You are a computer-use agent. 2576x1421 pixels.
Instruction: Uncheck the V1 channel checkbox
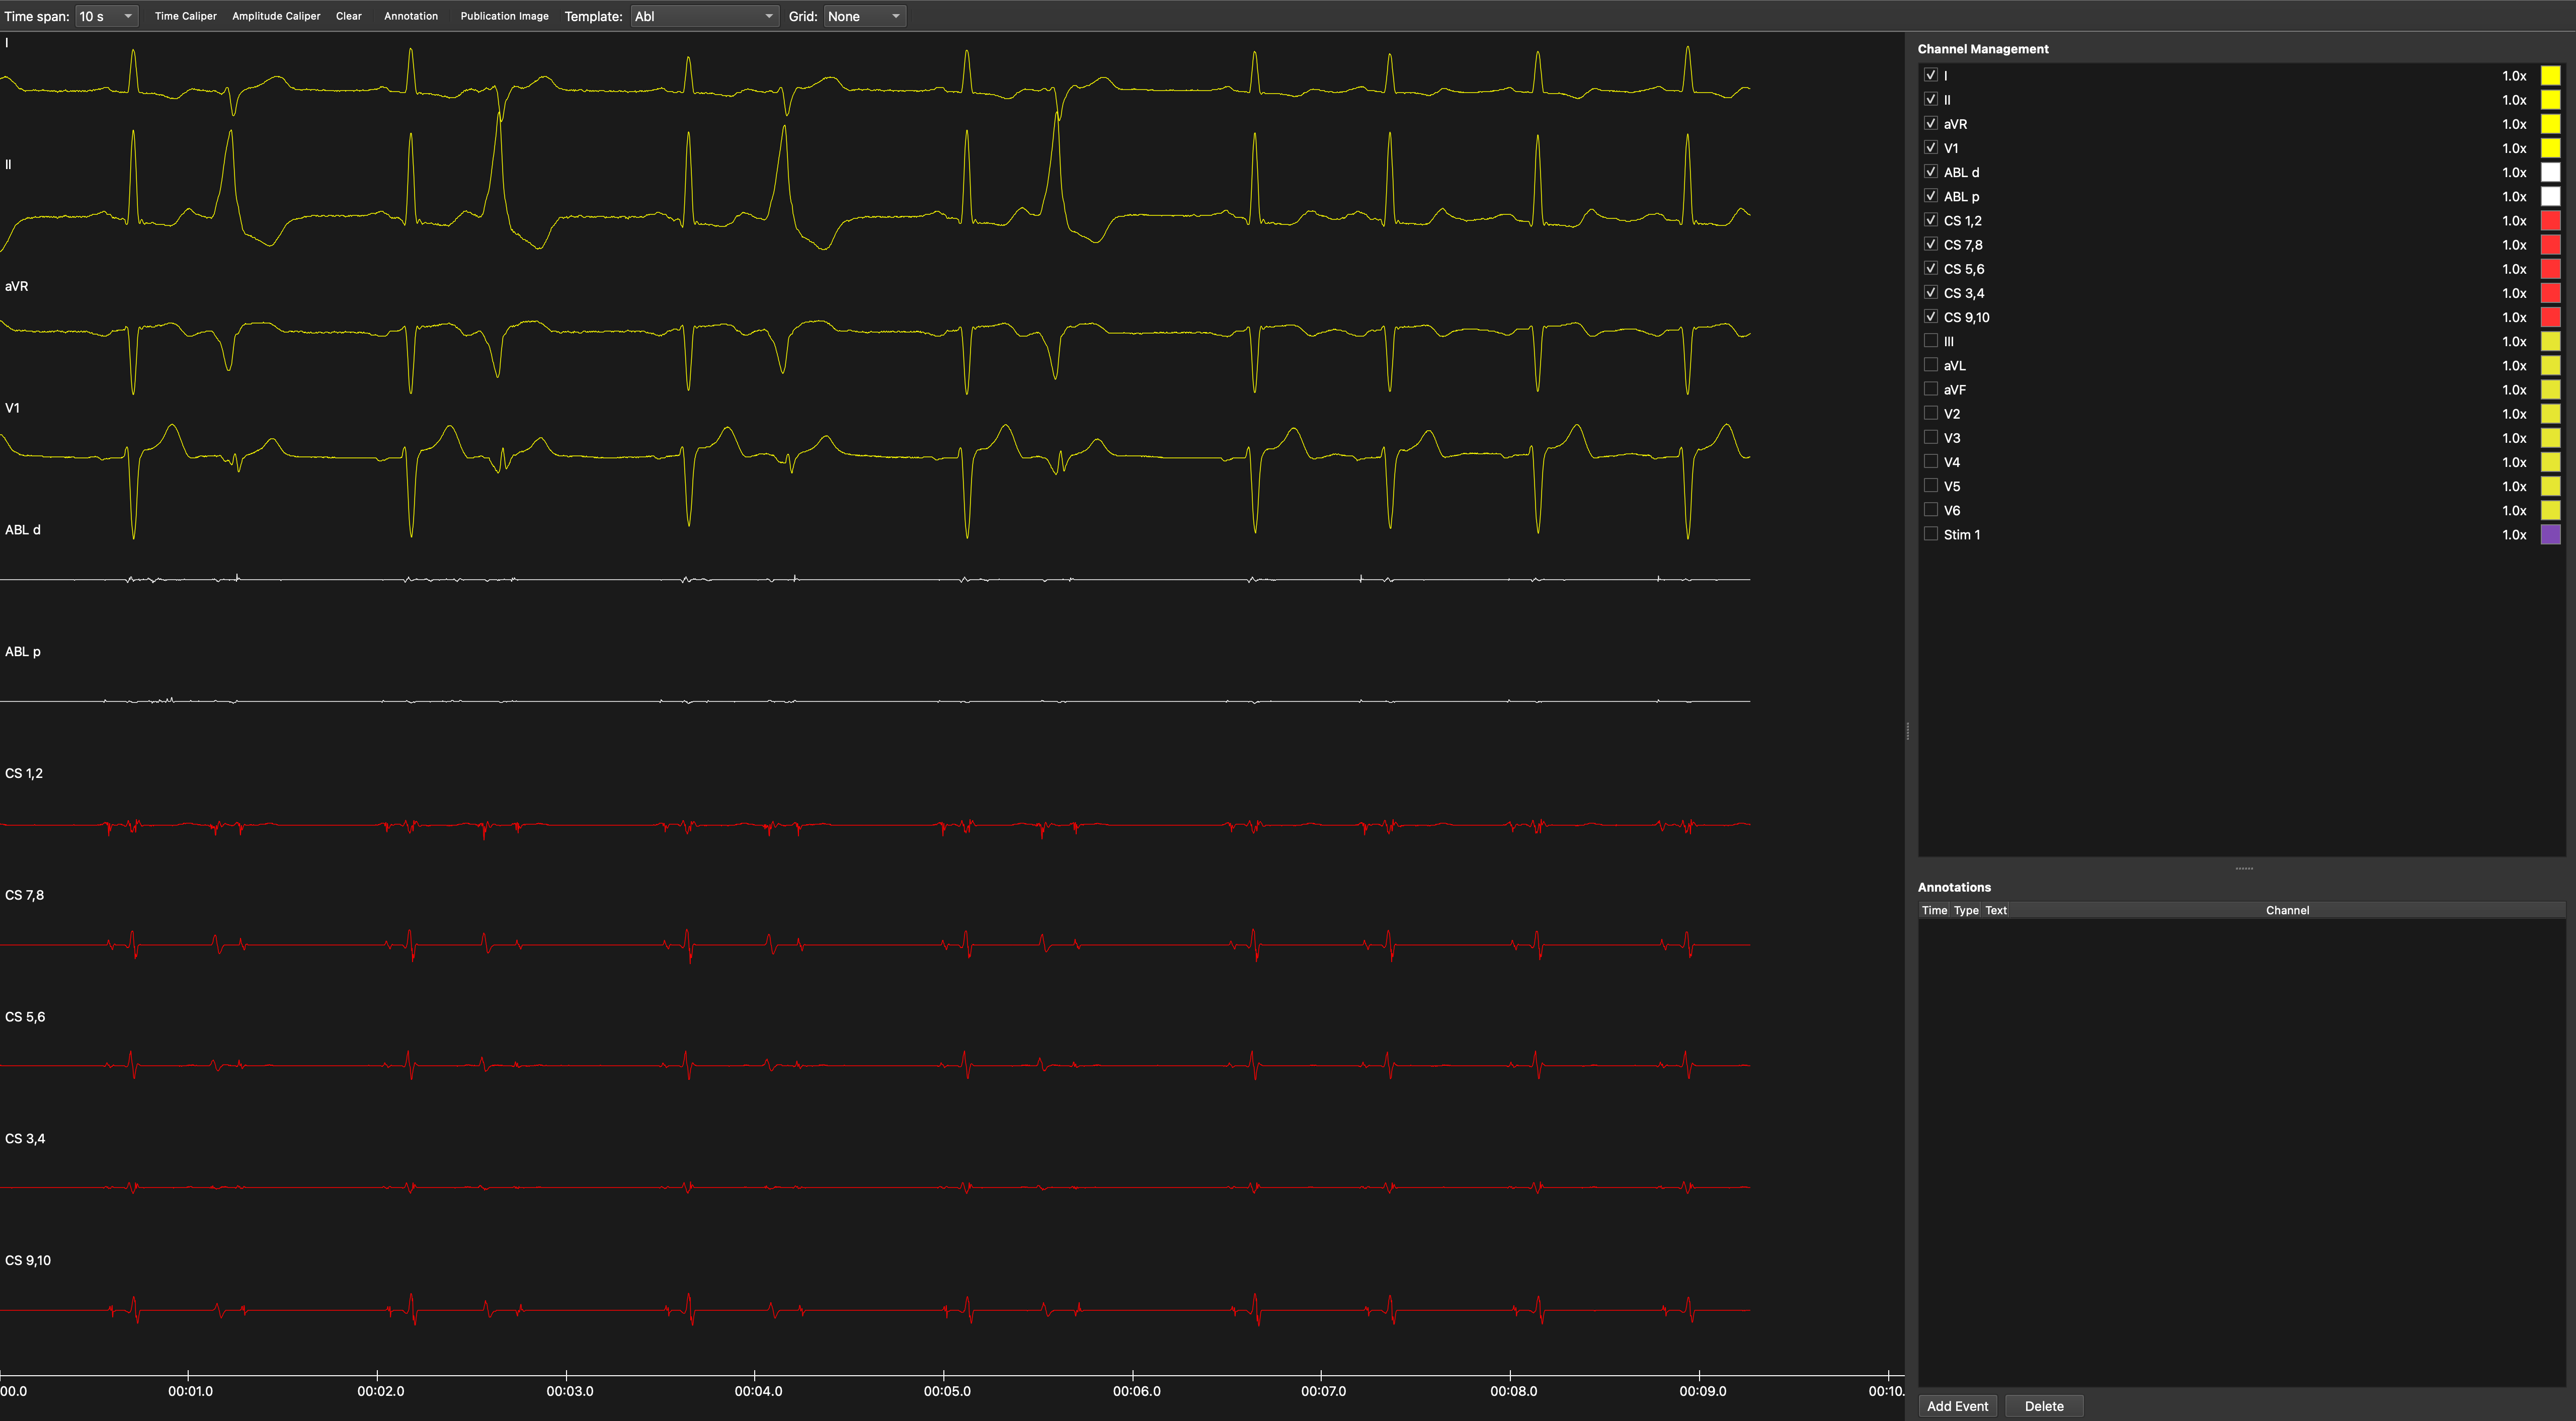(x=1931, y=147)
